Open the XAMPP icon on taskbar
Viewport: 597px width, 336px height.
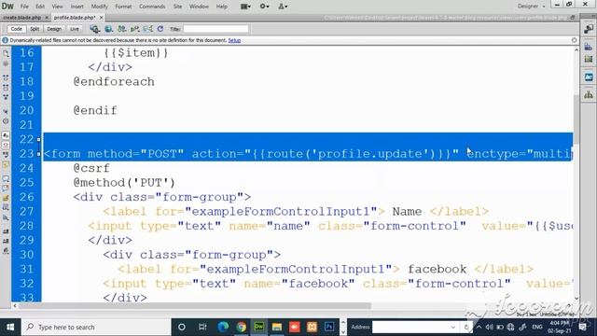coord(312,328)
